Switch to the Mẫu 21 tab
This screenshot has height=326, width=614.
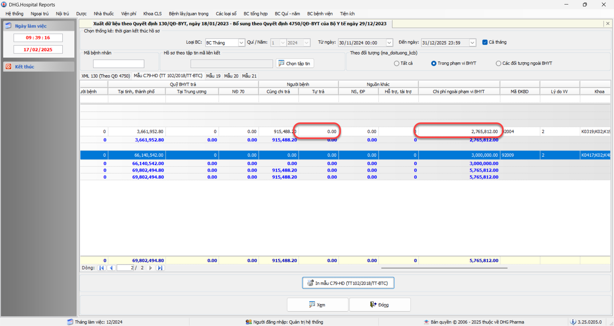point(249,76)
